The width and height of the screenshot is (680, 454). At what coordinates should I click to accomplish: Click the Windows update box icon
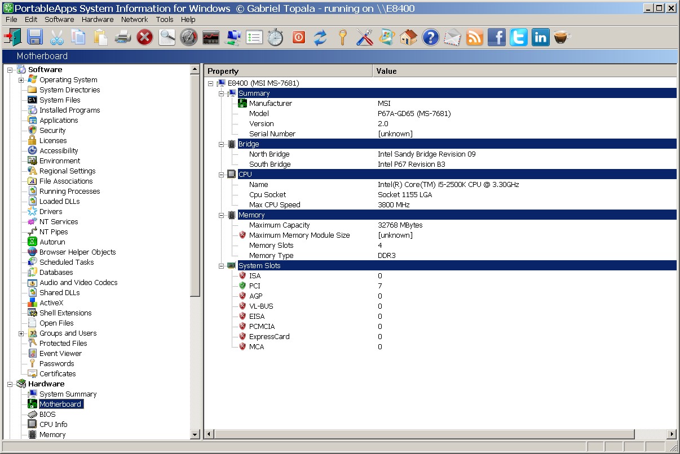[386, 37]
